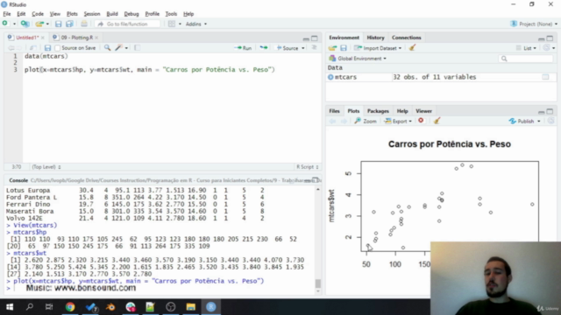
Task: Open the List view dropdown
Action: pyautogui.click(x=526, y=48)
